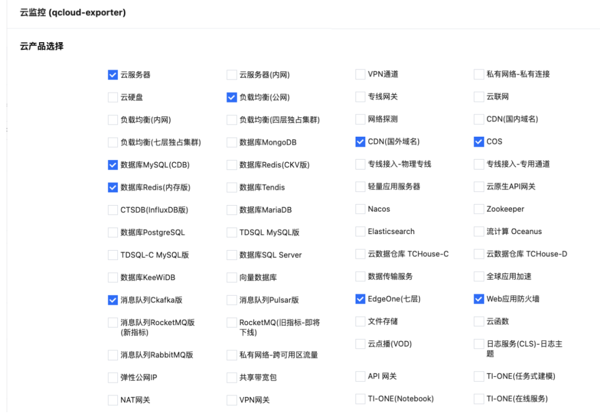Enable 消息队列RabbitMQ版 checkbox
This screenshot has width=600, height=413.
(112, 355)
